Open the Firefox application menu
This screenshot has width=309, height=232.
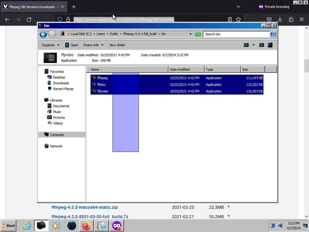tap(302, 19)
